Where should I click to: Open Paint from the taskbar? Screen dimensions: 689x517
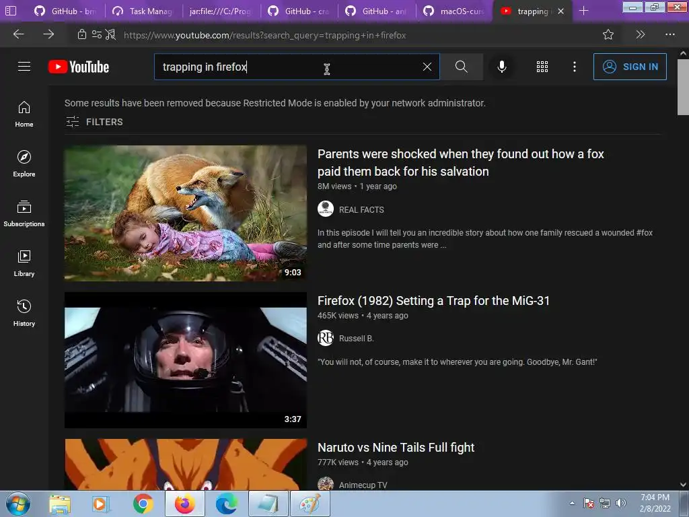click(x=310, y=504)
